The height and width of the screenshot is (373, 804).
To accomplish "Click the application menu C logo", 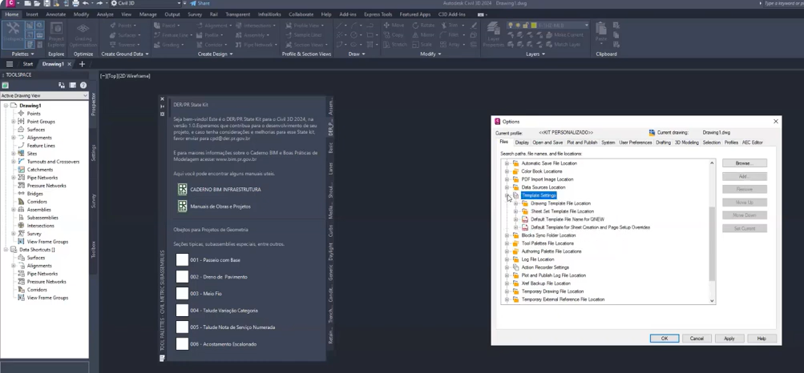I will [9, 3].
